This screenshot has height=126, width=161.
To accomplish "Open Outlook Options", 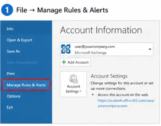I will click(x=13, y=96).
